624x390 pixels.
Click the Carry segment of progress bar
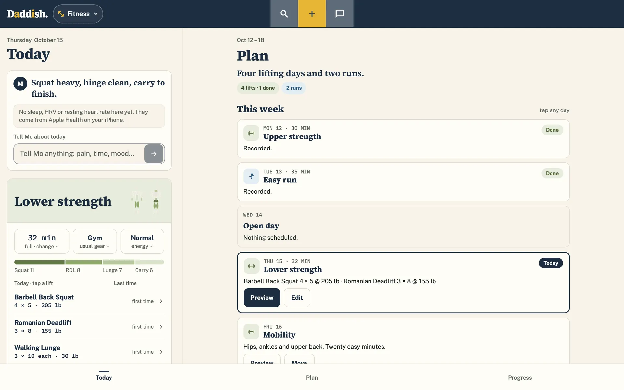pos(149,262)
